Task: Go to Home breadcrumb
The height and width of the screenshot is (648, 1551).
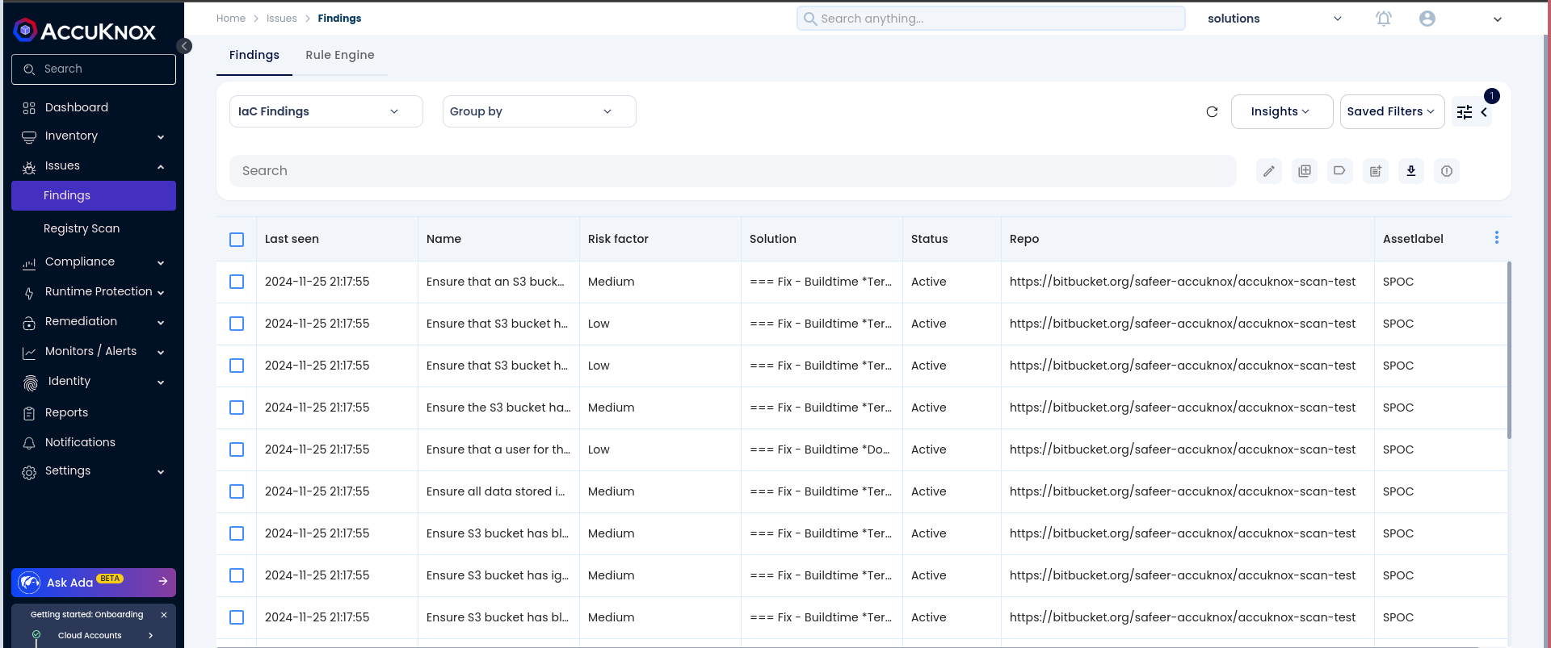Action: click(231, 19)
